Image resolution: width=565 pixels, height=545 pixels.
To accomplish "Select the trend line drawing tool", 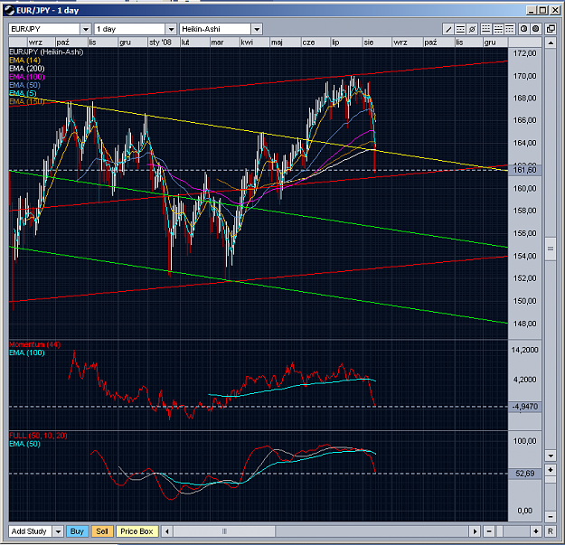I will pos(448,29).
